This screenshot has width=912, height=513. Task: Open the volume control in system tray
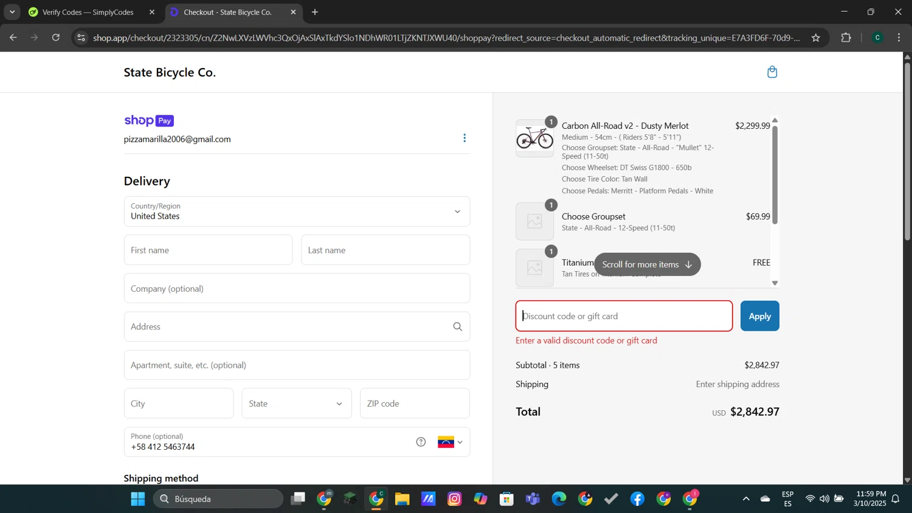point(824,499)
